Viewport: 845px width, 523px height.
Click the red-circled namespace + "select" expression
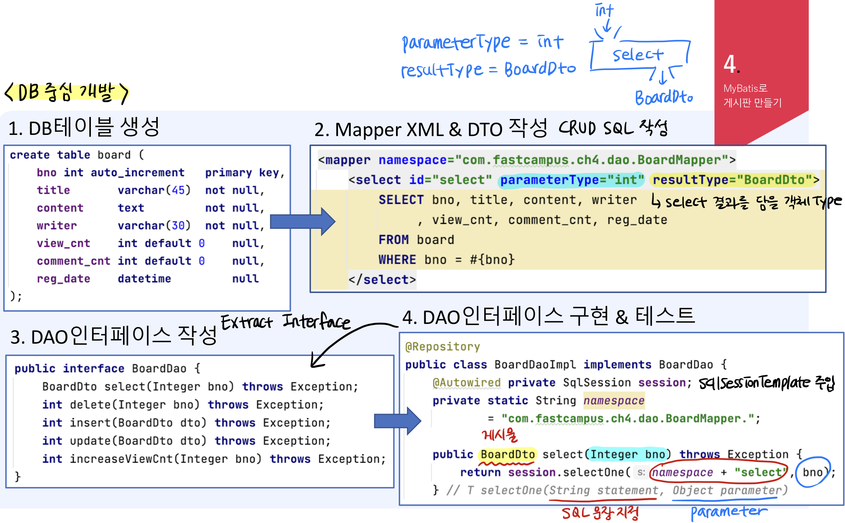click(718, 472)
